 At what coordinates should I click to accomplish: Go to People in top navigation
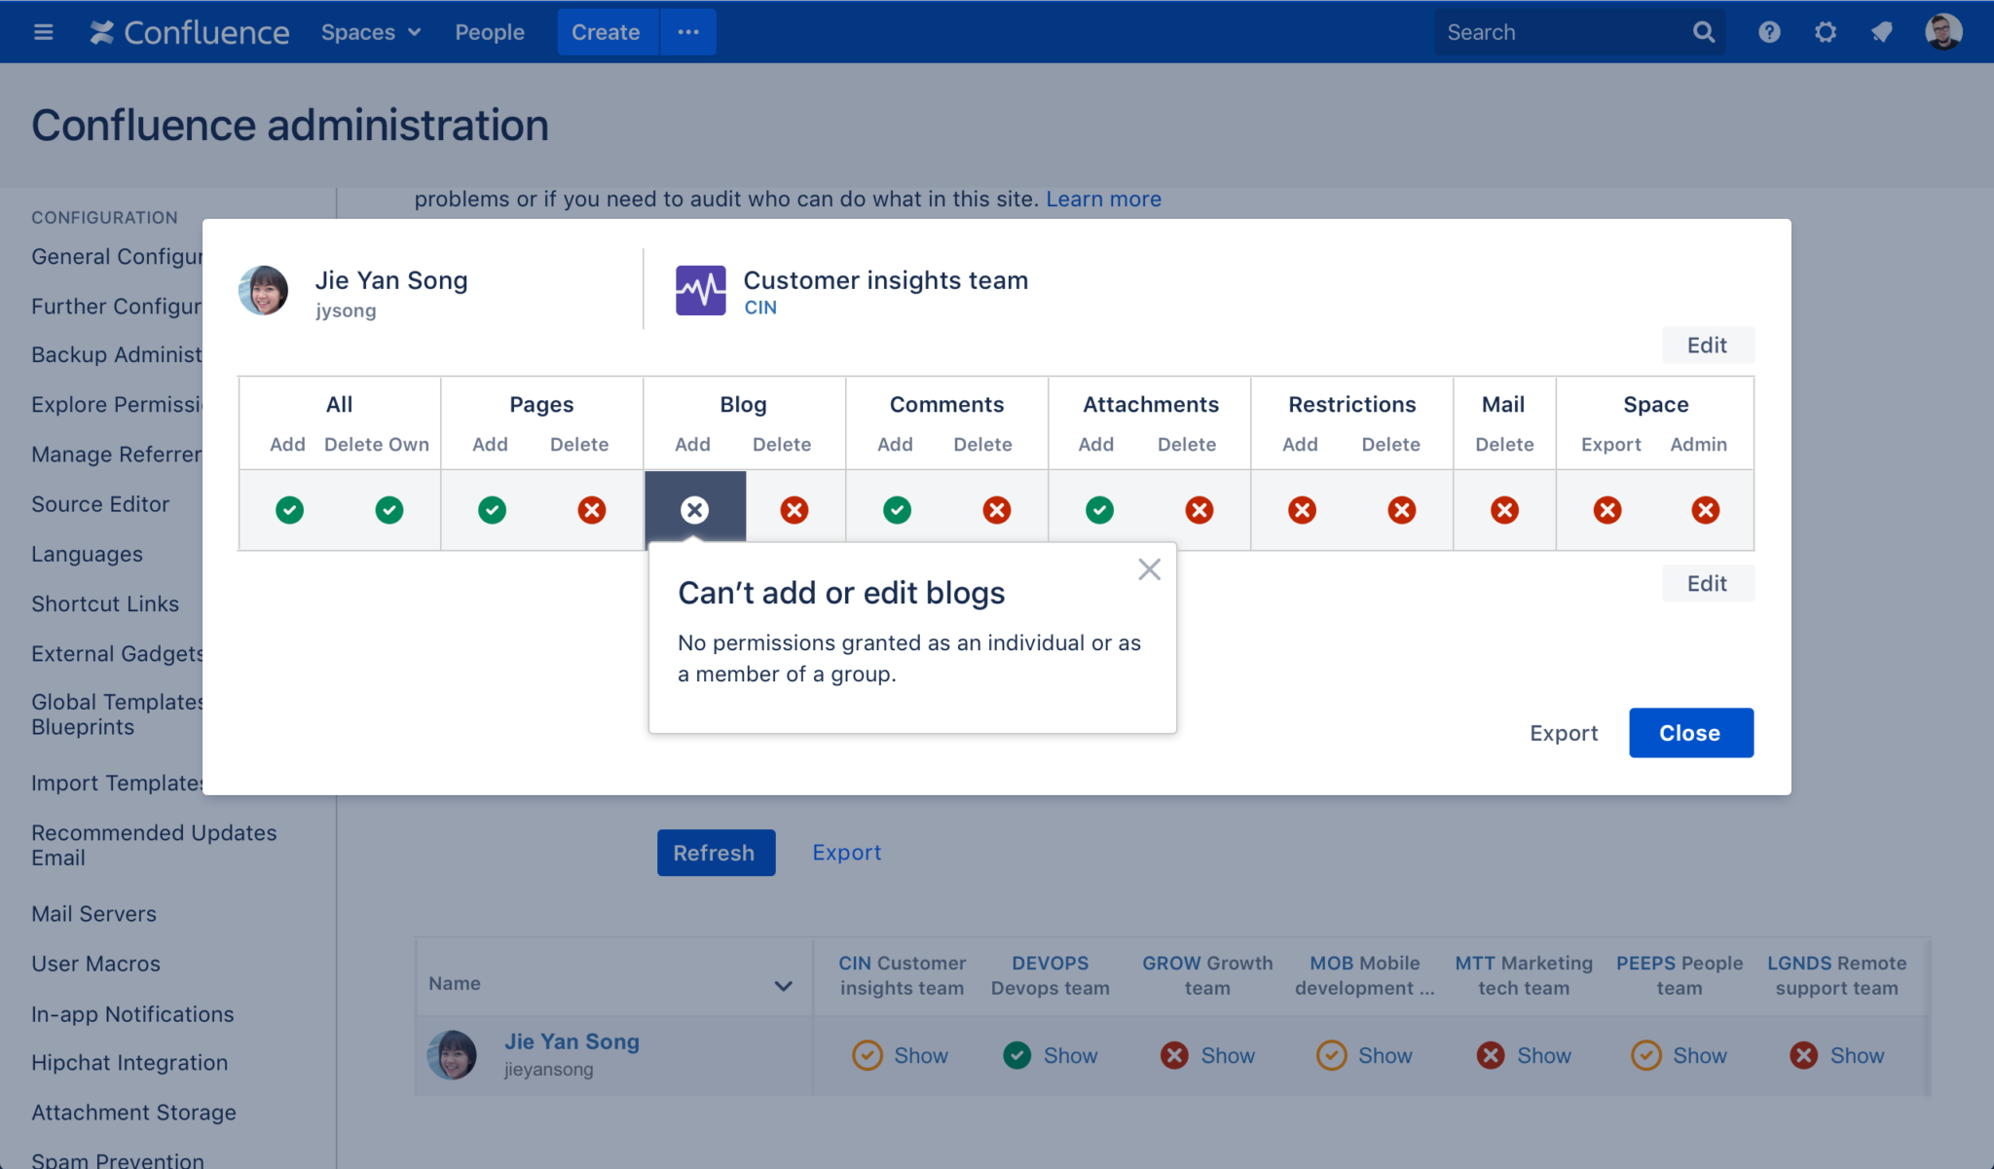tap(490, 32)
